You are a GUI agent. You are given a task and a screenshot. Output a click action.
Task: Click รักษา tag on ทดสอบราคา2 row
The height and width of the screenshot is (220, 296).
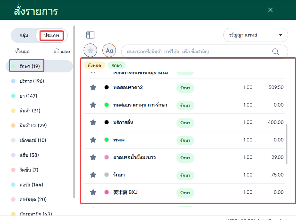pyautogui.click(x=185, y=88)
